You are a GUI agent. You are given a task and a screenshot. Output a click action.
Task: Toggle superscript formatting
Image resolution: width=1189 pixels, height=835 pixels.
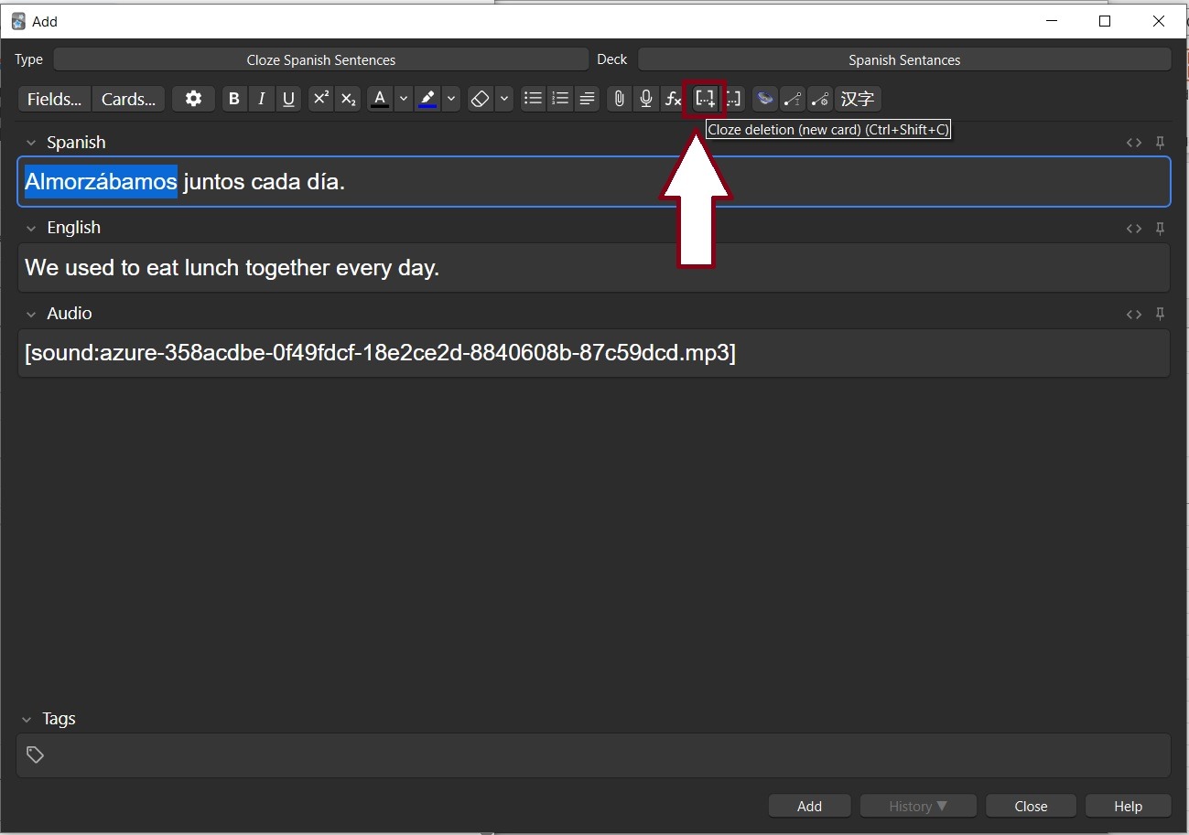pos(320,99)
